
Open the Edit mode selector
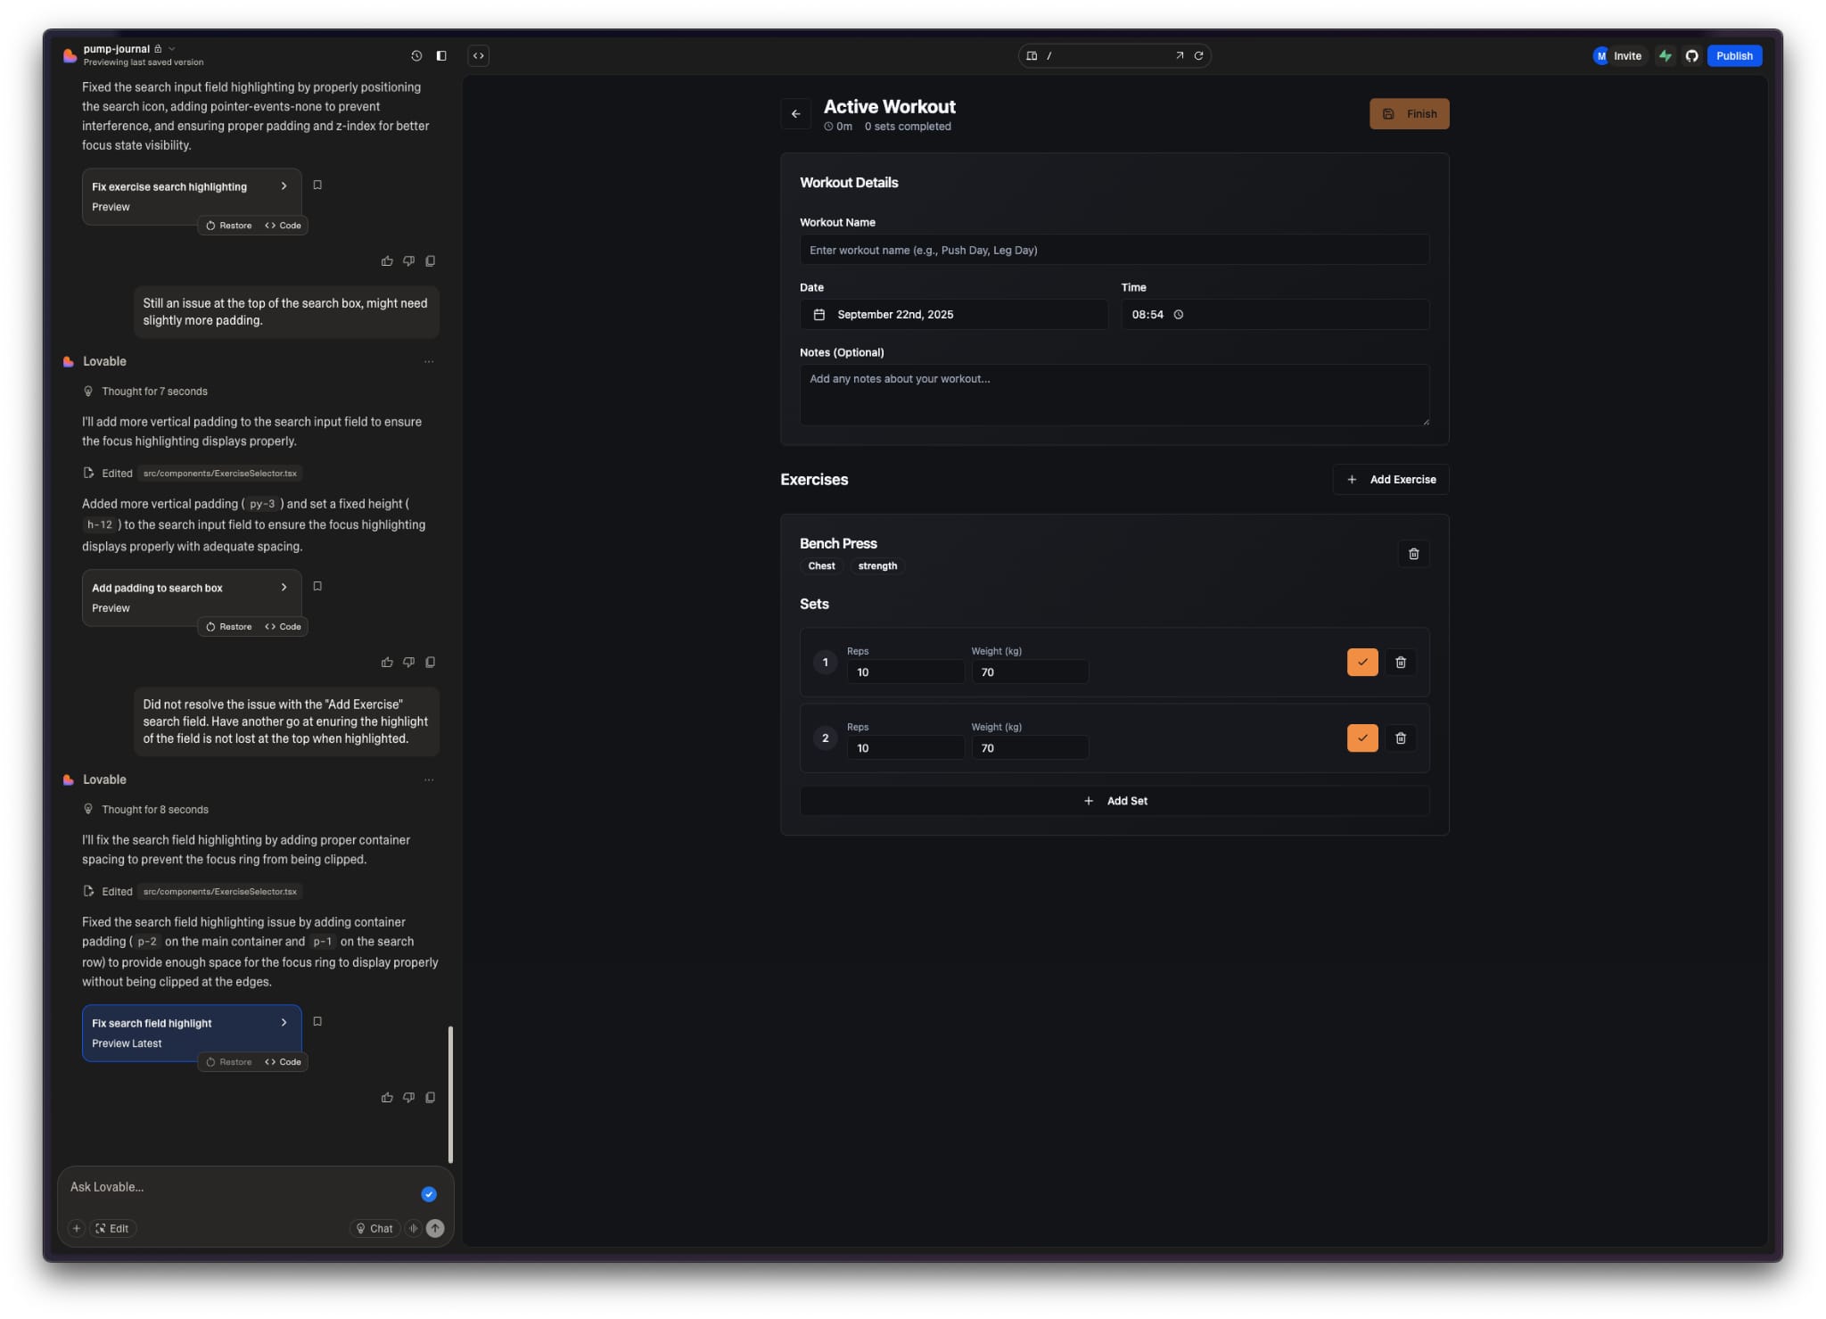(x=112, y=1228)
